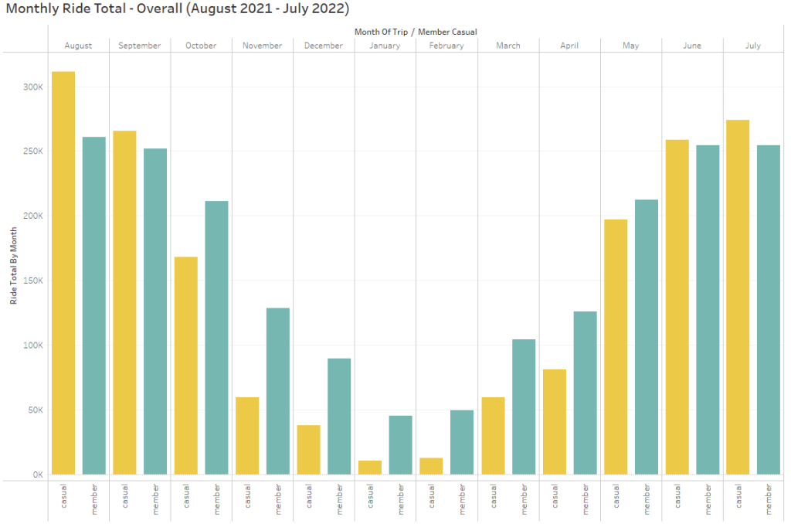Click the November casual yellow bar
791x524 pixels.
247,435
